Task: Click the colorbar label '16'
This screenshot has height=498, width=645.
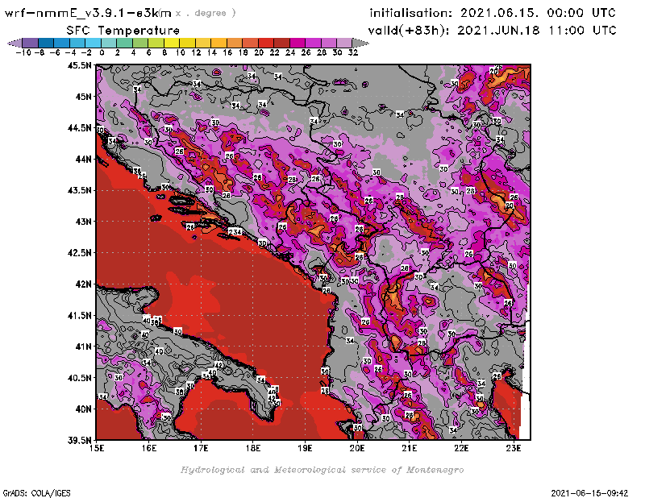Action: [x=227, y=52]
